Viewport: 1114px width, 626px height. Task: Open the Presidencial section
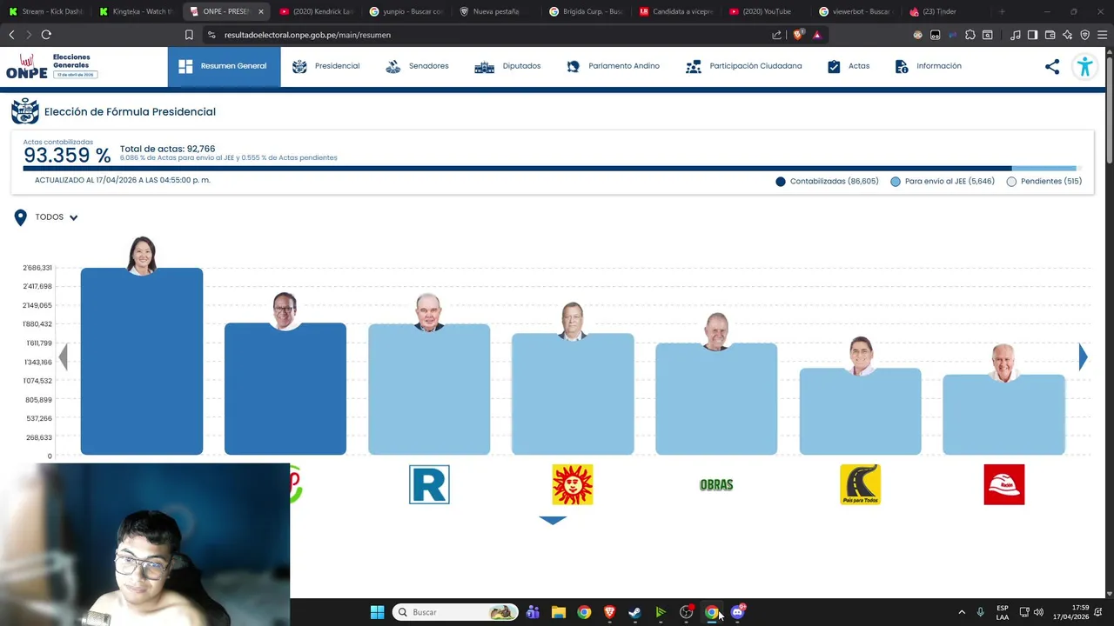click(325, 66)
